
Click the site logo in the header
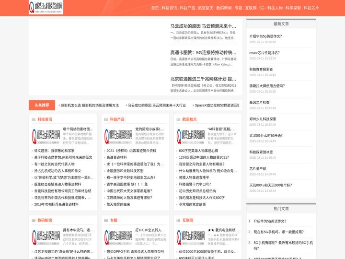click(46, 7)
